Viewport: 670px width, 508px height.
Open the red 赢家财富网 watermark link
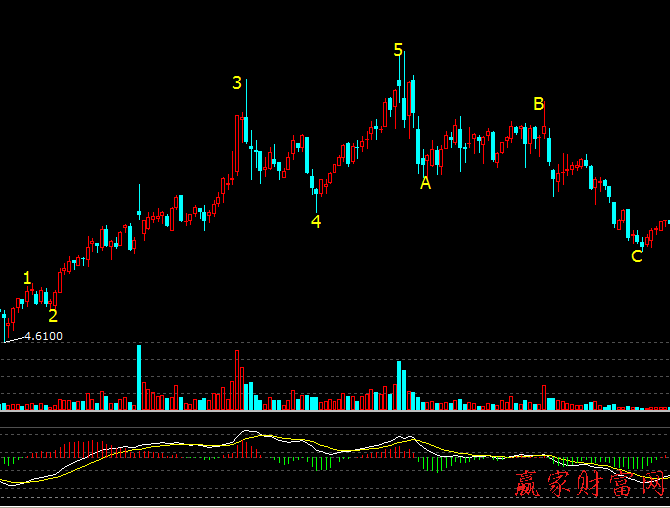coord(589,486)
